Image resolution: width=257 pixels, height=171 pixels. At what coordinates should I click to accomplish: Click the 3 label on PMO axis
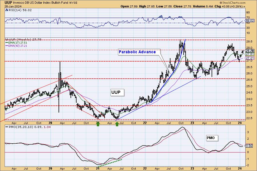248,132
